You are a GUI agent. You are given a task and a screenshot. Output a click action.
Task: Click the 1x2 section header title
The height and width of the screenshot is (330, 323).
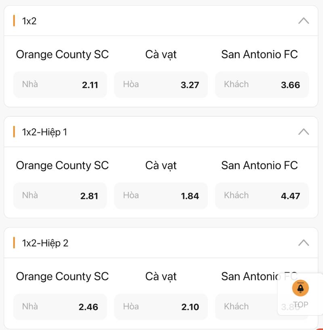tap(29, 21)
